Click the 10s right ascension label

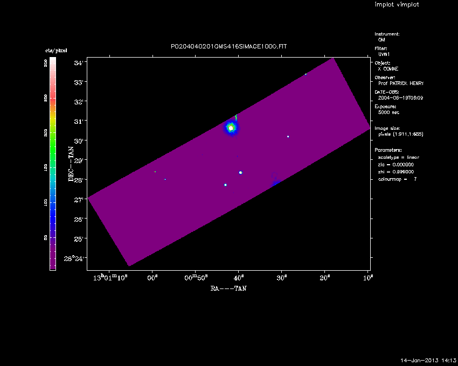(x=368, y=278)
